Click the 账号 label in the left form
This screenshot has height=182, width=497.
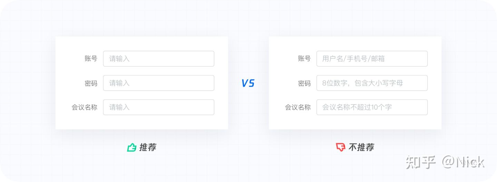coord(91,59)
